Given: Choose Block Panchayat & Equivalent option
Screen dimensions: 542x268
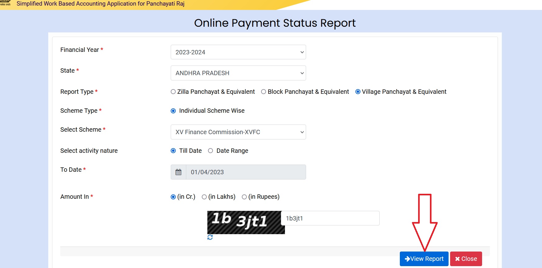Looking at the screenshot, I should [264, 92].
